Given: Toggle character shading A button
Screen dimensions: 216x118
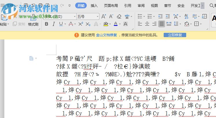Looking at the screenshot, I should 125,24.
